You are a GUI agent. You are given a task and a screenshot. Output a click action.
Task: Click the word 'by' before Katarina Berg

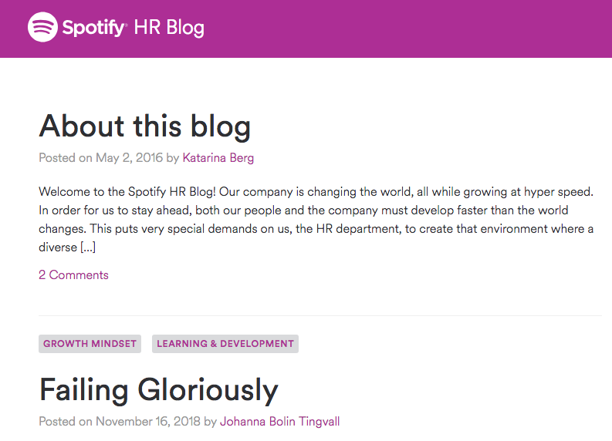click(173, 158)
